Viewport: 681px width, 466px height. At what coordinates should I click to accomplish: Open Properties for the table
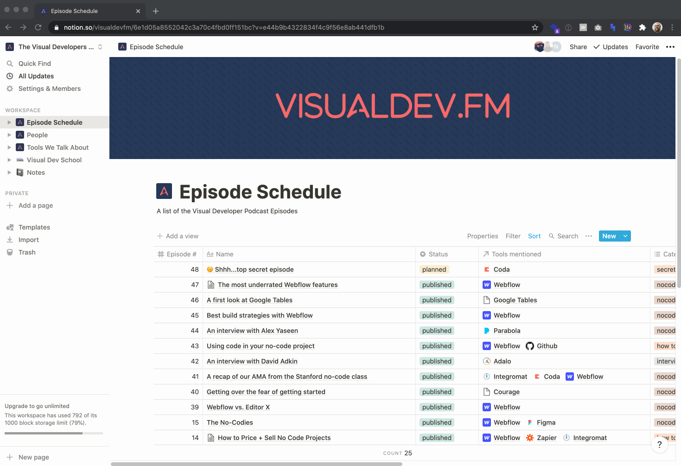(x=483, y=236)
